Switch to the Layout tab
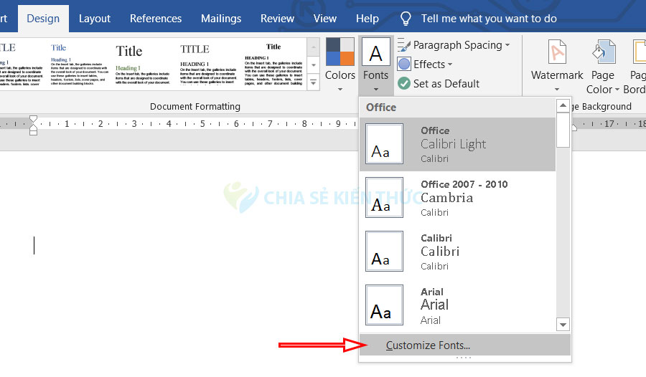This screenshot has width=646, height=377. coord(95,19)
